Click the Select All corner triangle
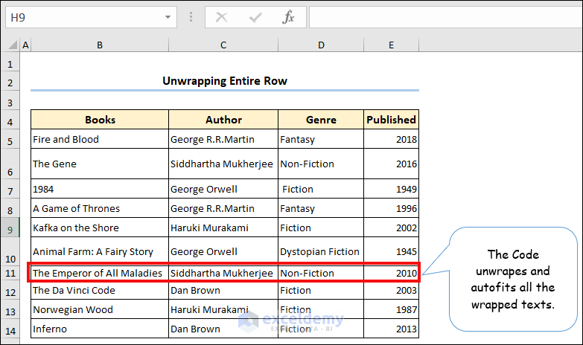This screenshot has width=583, height=345. tap(13, 45)
